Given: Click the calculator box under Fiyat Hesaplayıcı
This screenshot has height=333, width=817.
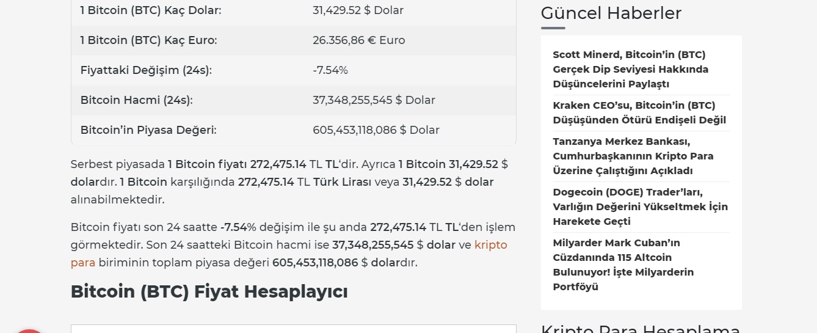Looking at the screenshot, I should coord(294,329).
